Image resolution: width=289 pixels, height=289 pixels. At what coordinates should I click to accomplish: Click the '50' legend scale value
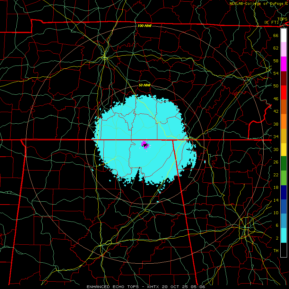pyautogui.click(x=276, y=86)
